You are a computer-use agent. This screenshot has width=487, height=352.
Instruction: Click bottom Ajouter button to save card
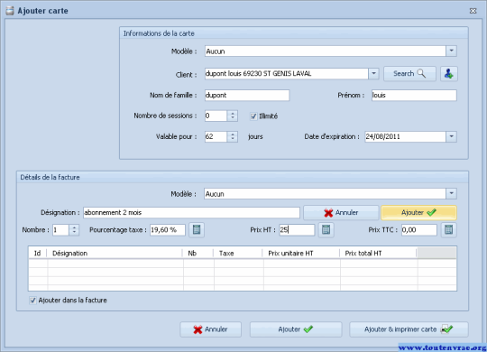tap(296, 329)
